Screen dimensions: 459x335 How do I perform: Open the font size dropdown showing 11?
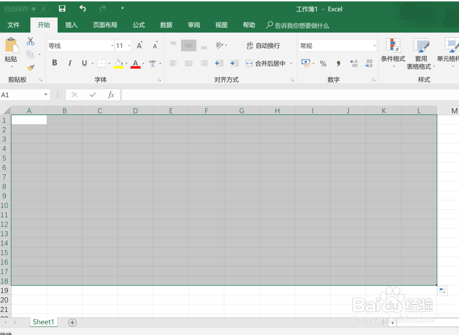[x=129, y=46]
